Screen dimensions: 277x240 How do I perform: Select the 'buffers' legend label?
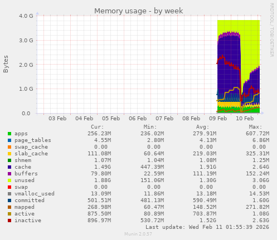pos(26,174)
